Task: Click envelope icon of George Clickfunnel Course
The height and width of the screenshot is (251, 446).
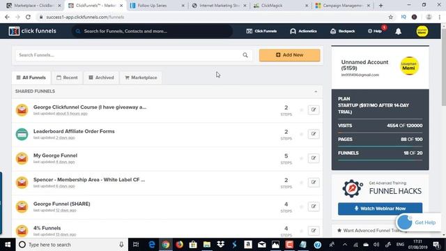Action: click(x=22, y=110)
